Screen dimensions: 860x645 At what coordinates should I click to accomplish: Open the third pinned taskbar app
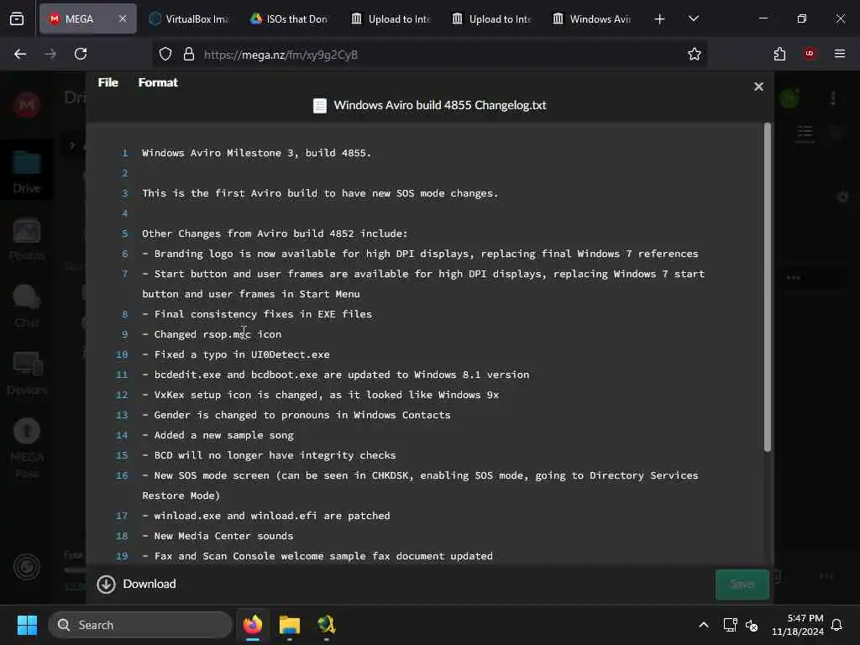click(327, 625)
